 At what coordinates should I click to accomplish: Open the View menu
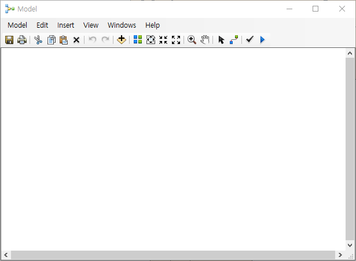[x=91, y=25]
